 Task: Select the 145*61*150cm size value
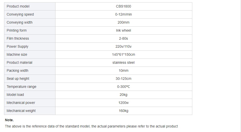(x=124, y=54)
